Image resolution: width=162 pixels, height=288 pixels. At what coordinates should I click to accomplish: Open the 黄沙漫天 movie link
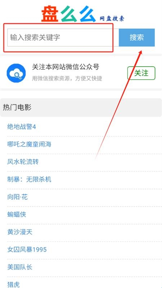[x=20, y=232]
